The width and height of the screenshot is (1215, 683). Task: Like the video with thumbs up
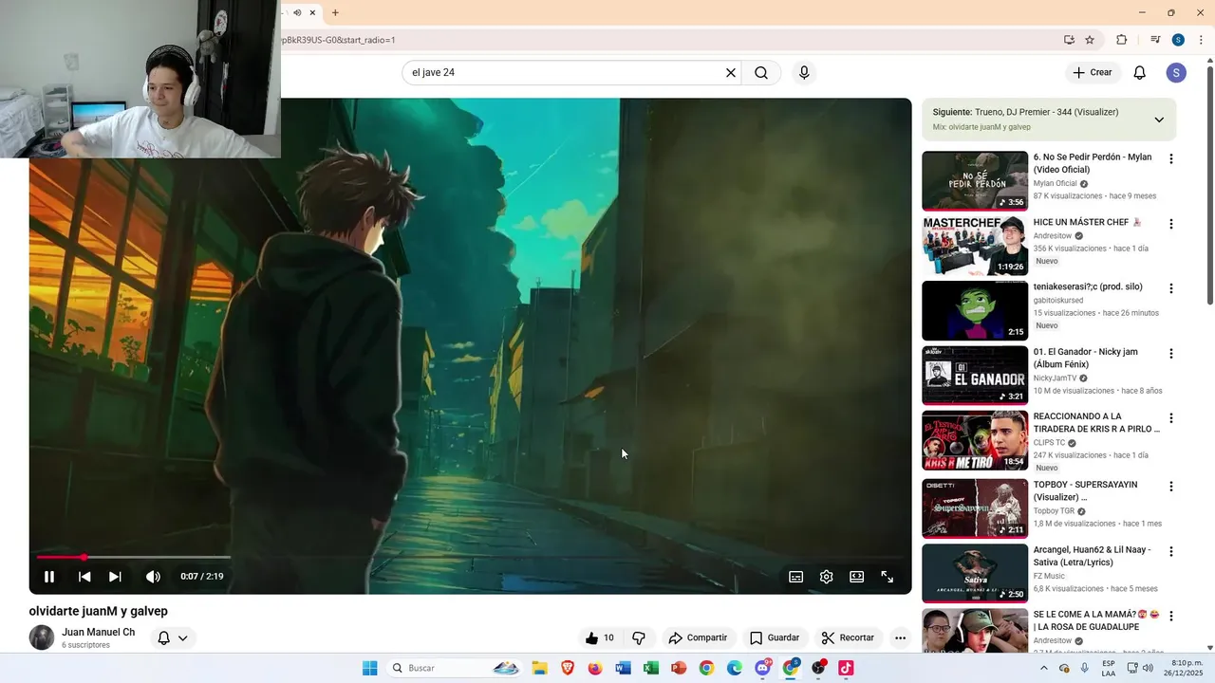coord(599,638)
